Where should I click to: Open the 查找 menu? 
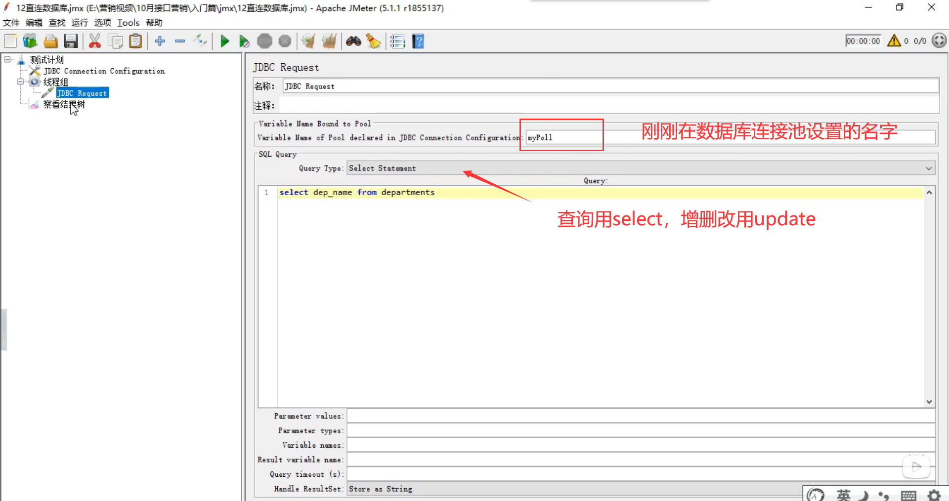pos(57,23)
